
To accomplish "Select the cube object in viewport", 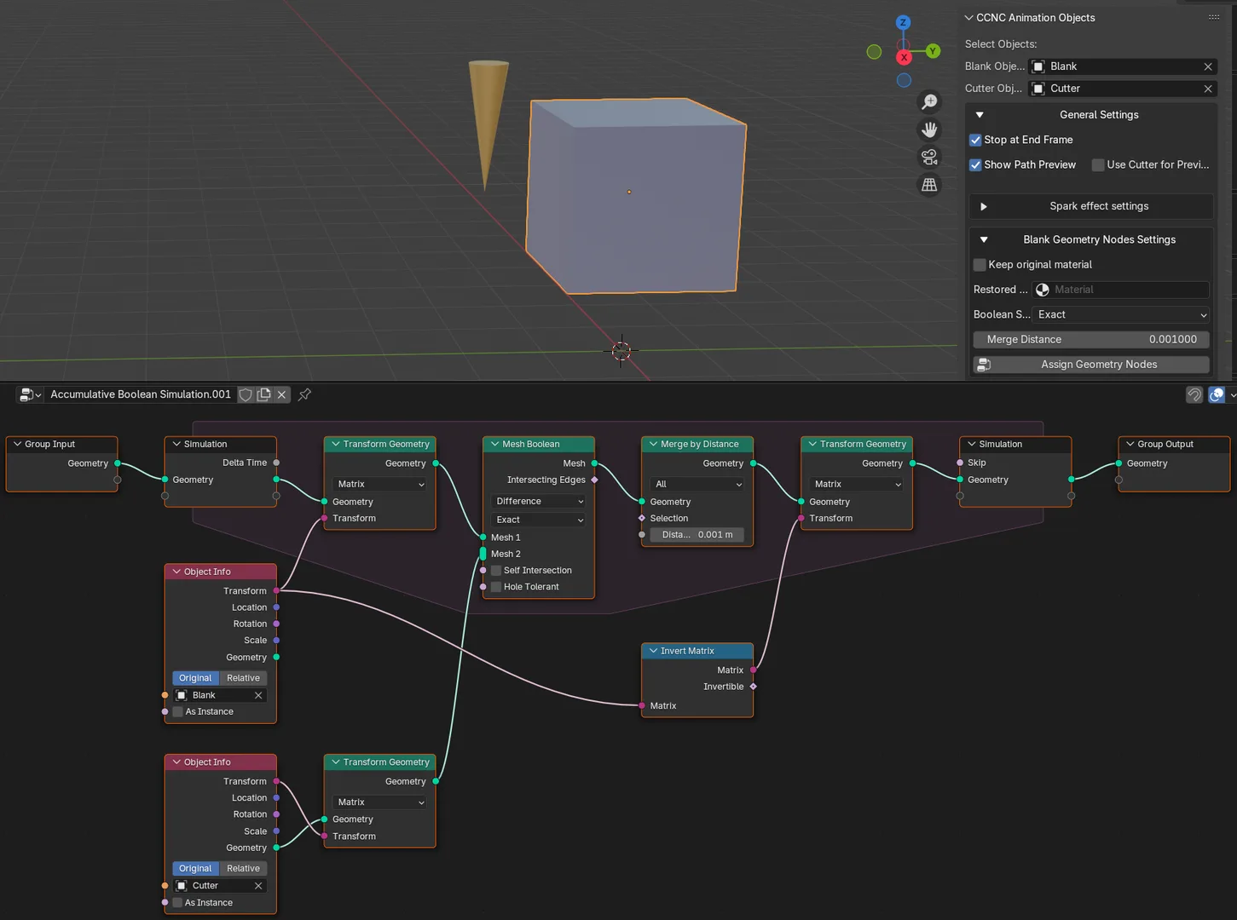I will pos(635,196).
